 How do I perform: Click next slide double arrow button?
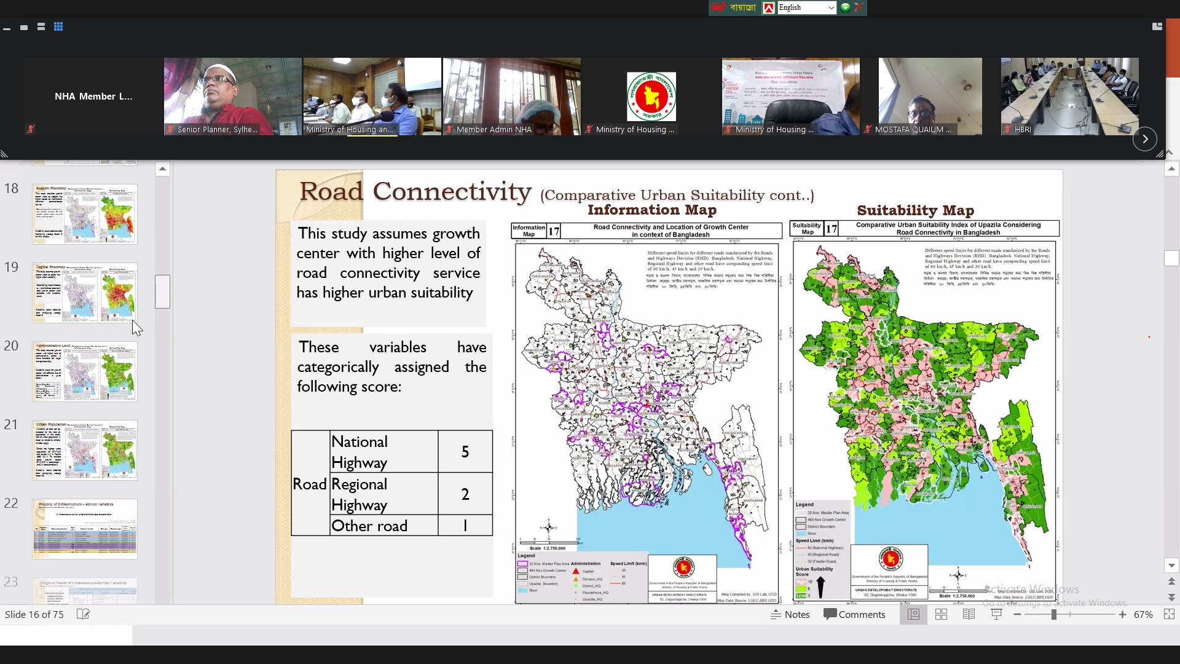1171,598
